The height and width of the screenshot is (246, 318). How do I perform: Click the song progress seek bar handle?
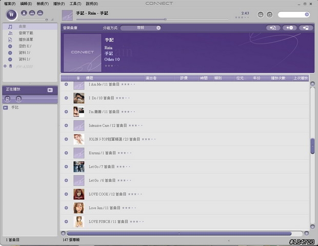tap(165, 19)
